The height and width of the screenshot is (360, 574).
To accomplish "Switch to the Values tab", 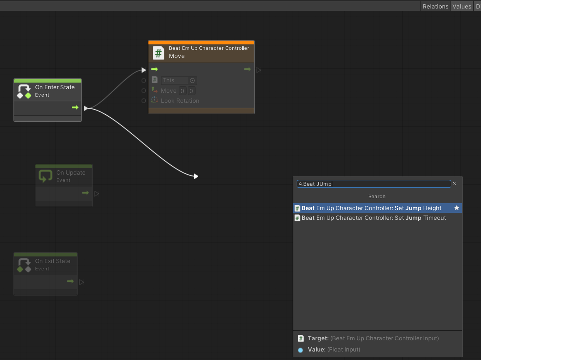I will (461, 6).
